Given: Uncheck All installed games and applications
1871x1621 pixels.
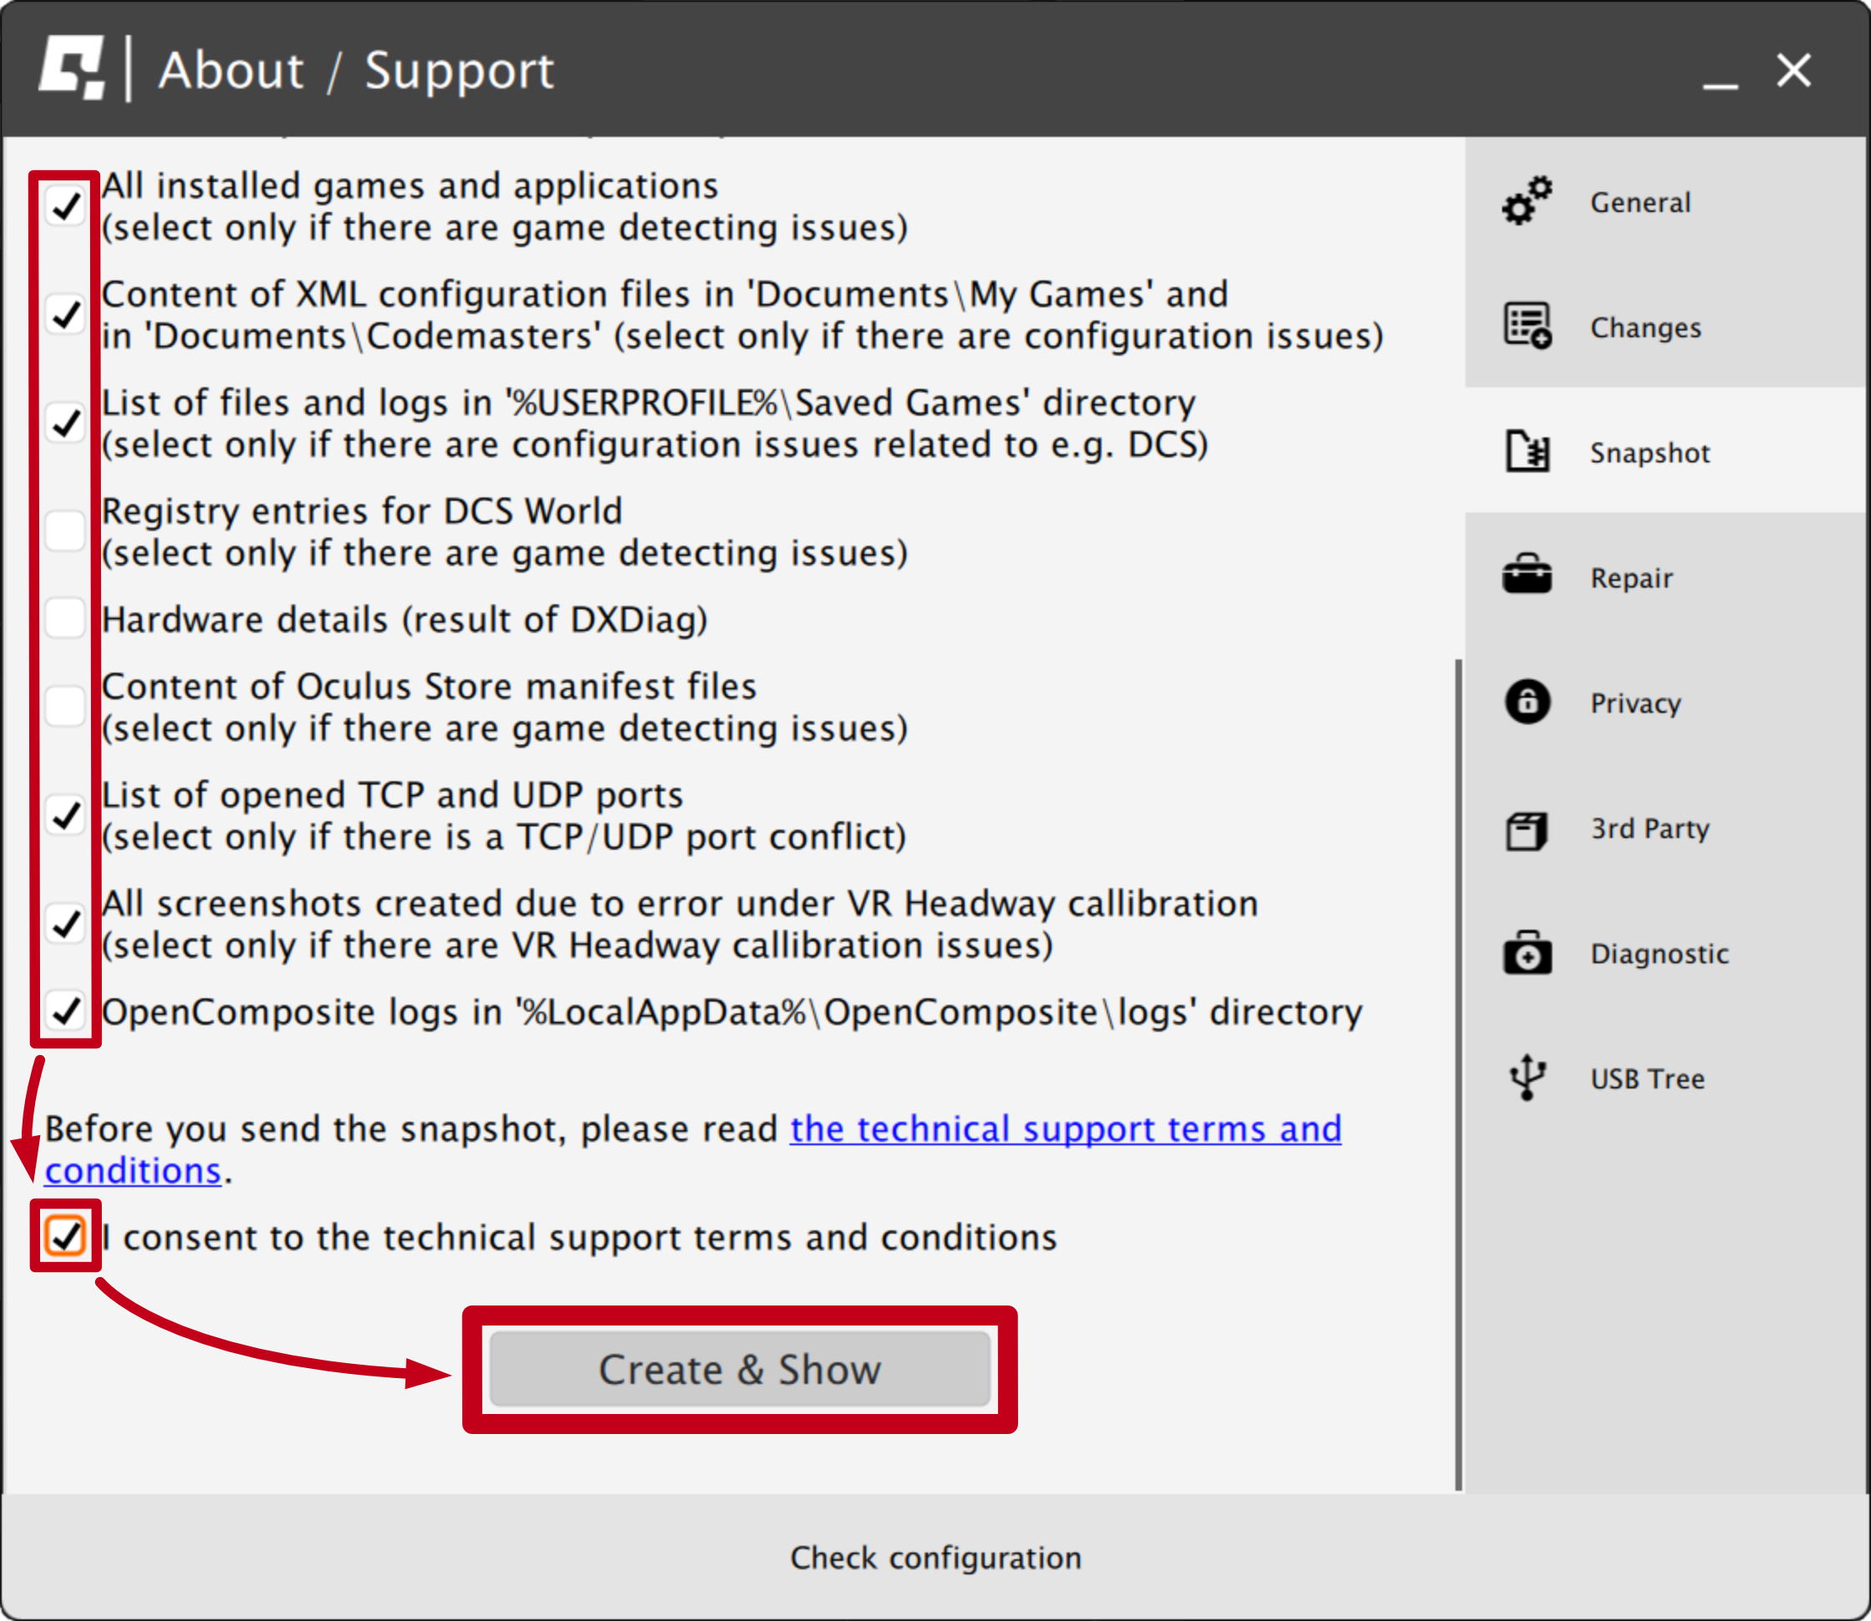Looking at the screenshot, I should click(x=64, y=206).
